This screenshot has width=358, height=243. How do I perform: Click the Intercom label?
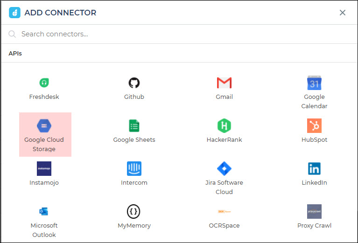click(x=134, y=182)
